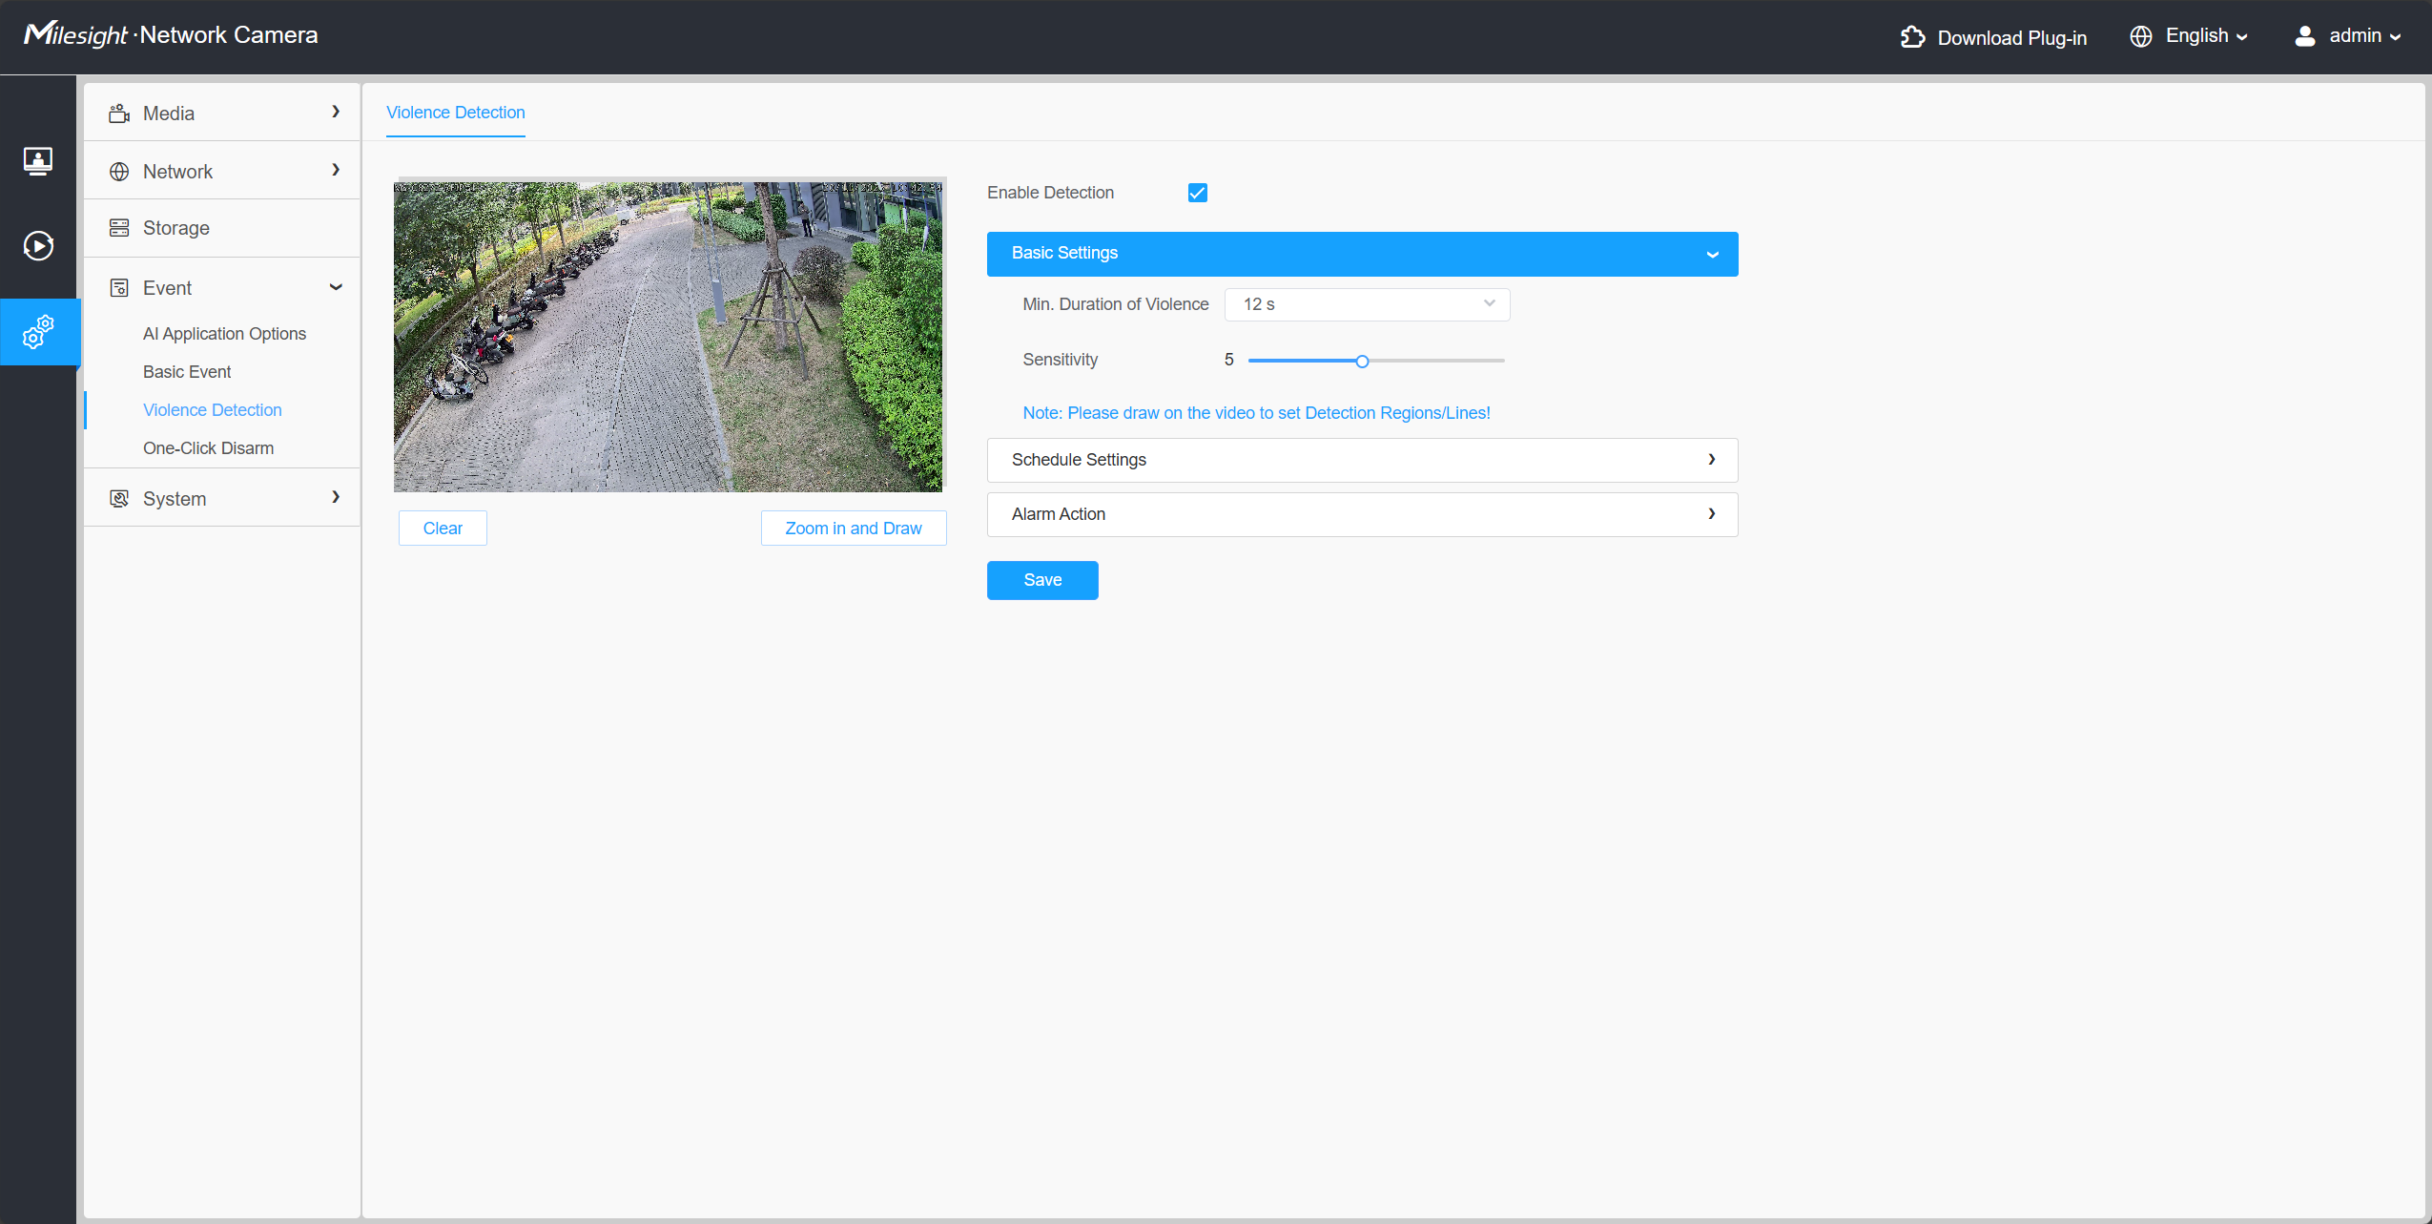Collapse the Basic Settings section
2432x1224 pixels.
coord(1362,254)
